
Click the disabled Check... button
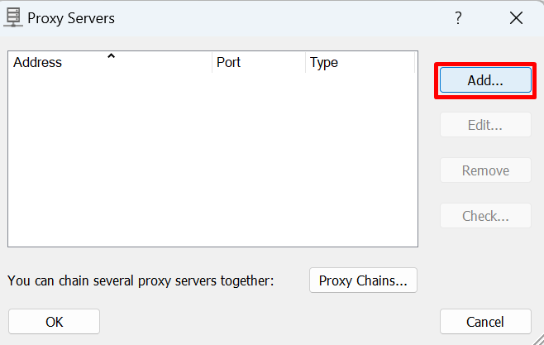[485, 216]
